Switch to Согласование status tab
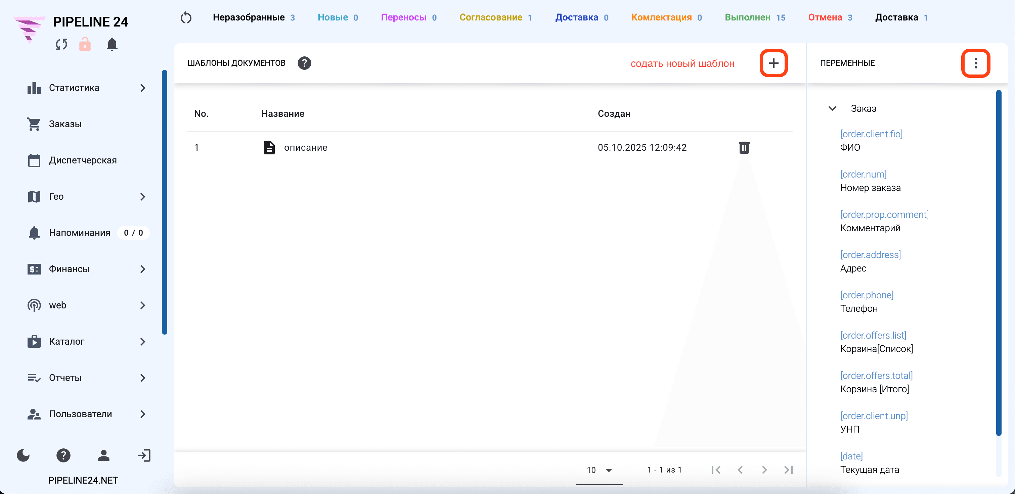Viewport: 1015px width, 494px height. click(496, 17)
